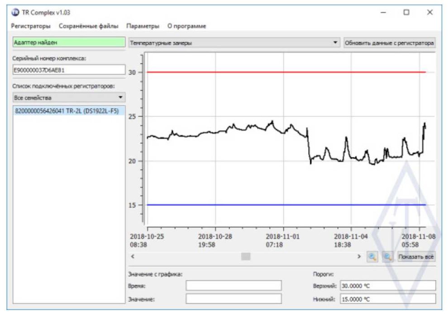
Task: Expand the Температурные замеры dropdown
Action: pos(234,43)
